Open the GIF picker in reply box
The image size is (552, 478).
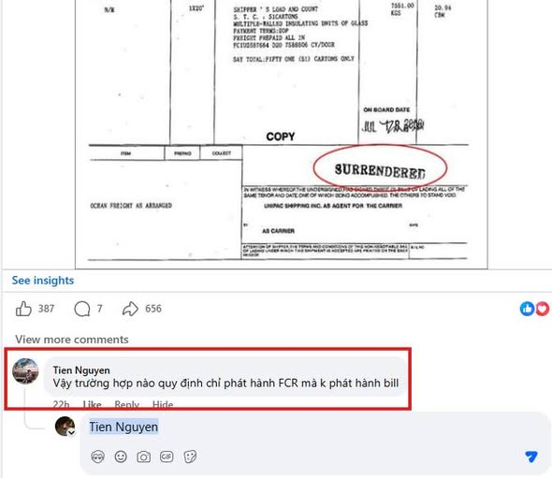tap(167, 456)
